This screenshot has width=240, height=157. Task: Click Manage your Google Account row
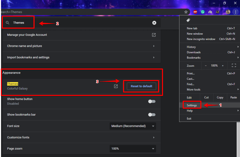82,35
